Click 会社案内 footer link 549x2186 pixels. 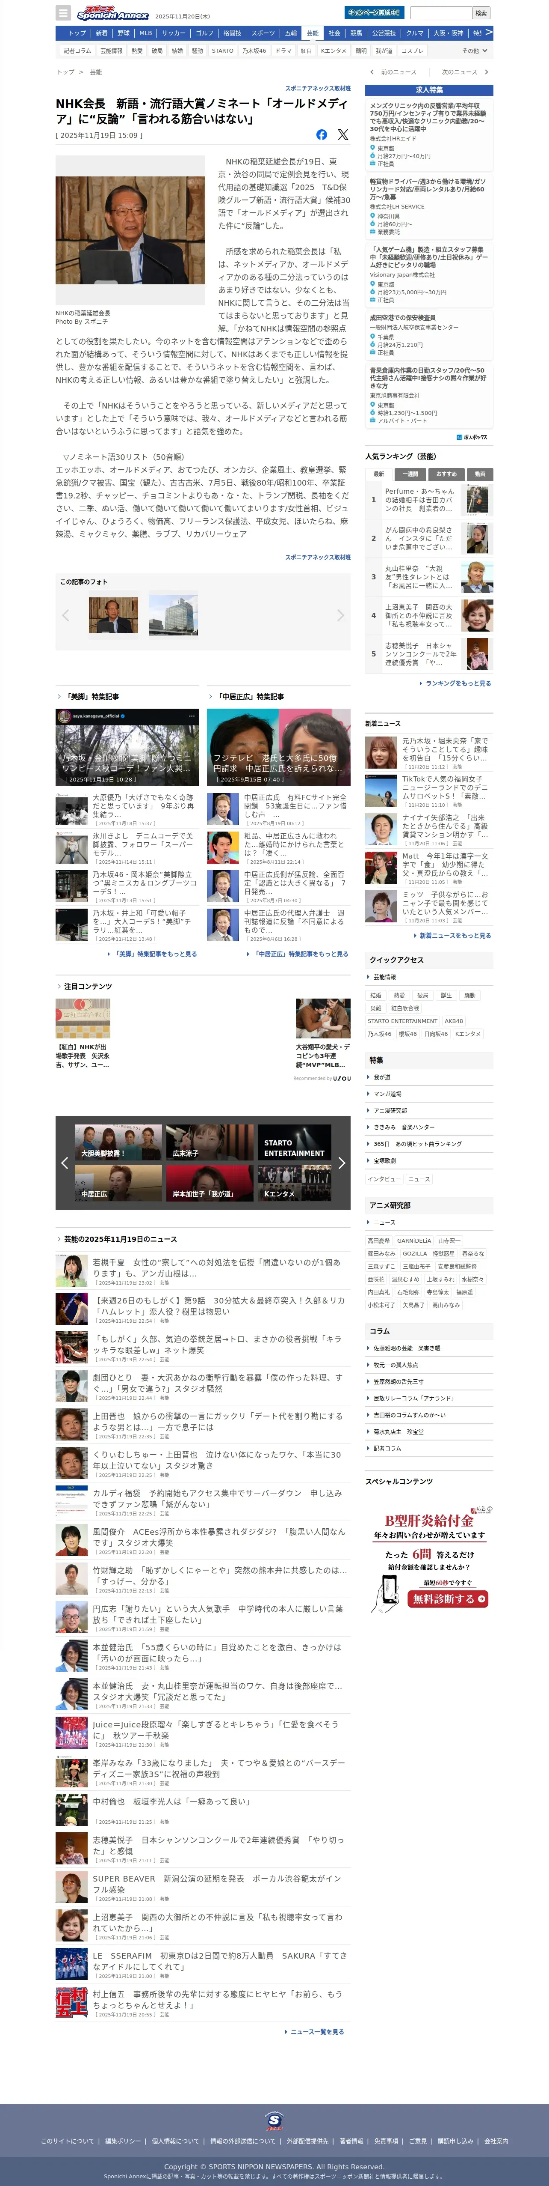point(496,2141)
